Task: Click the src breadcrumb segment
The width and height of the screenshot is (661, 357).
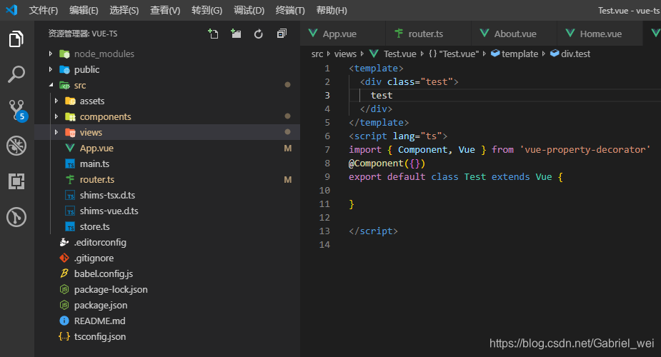Action: click(317, 54)
